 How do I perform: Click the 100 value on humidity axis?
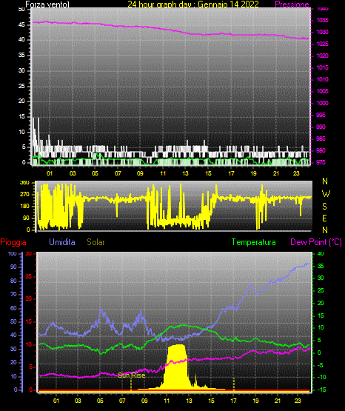[12, 253]
